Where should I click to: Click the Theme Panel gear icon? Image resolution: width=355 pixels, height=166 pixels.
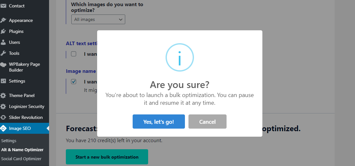[3, 95]
